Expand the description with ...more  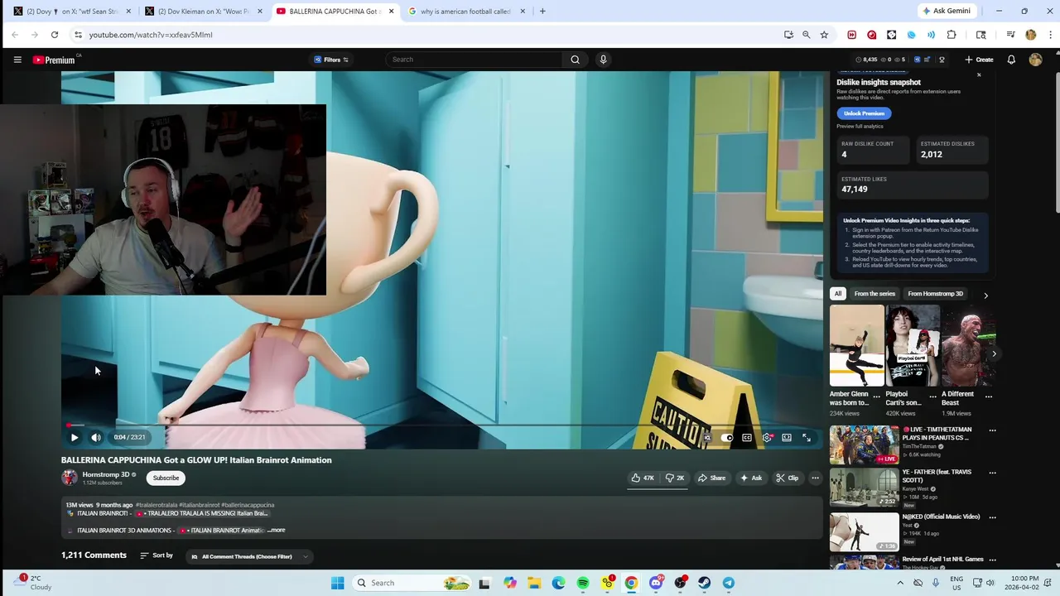click(276, 530)
